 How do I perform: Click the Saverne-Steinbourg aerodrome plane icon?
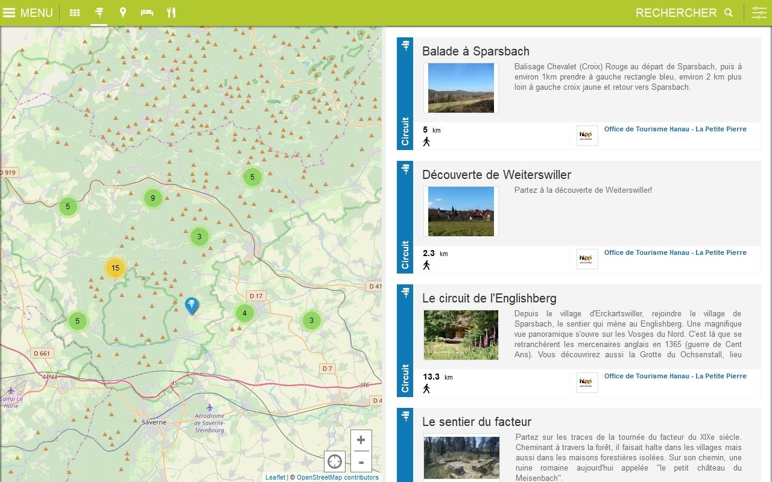point(210,407)
